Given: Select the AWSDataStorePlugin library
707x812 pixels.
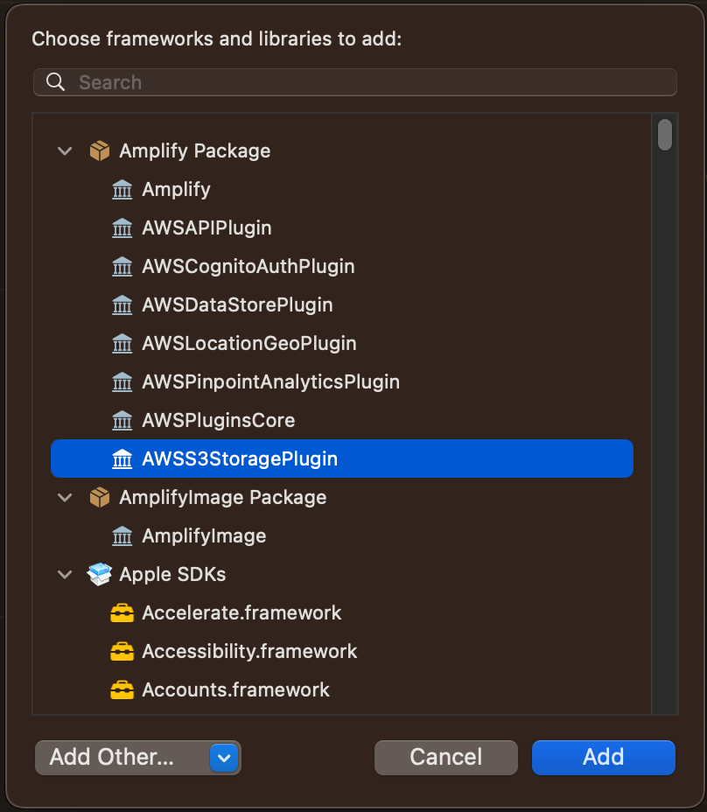Looking at the screenshot, I should pyautogui.click(x=342, y=304).
